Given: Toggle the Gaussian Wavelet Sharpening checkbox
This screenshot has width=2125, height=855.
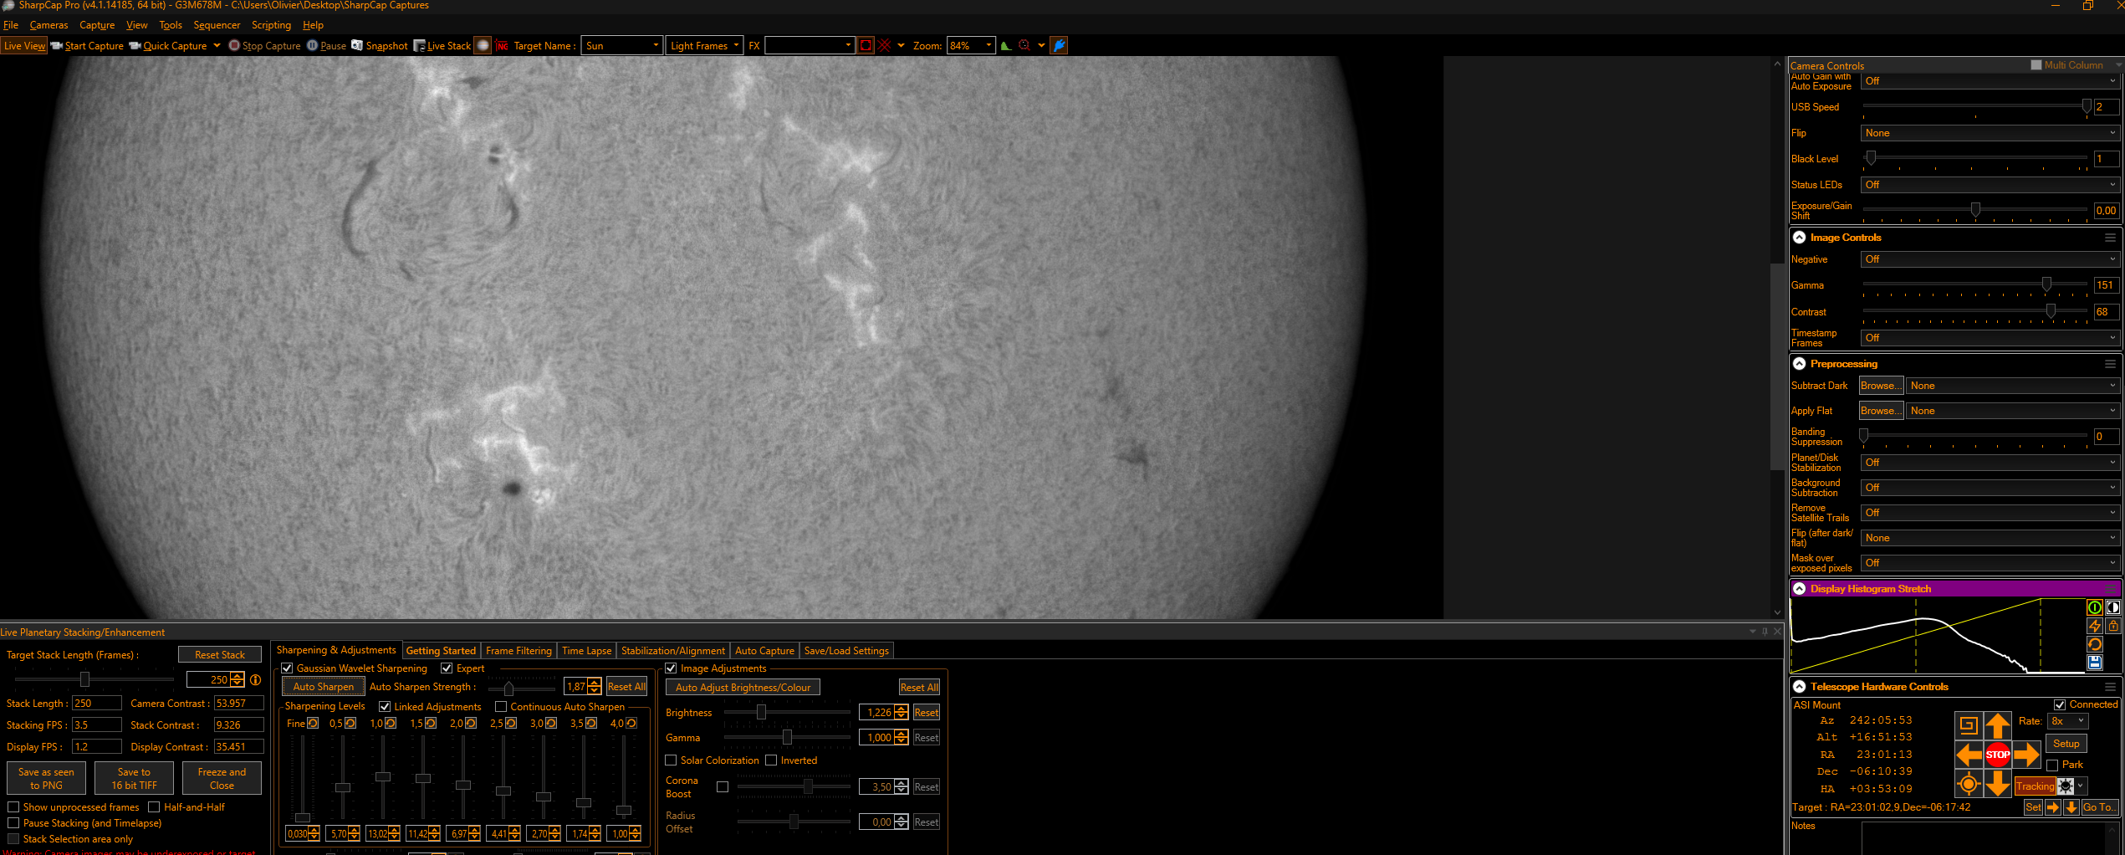Looking at the screenshot, I should (x=287, y=668).
